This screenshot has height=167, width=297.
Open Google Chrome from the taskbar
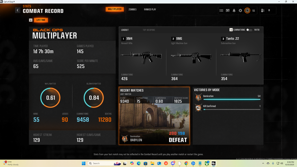coord(186,164)
